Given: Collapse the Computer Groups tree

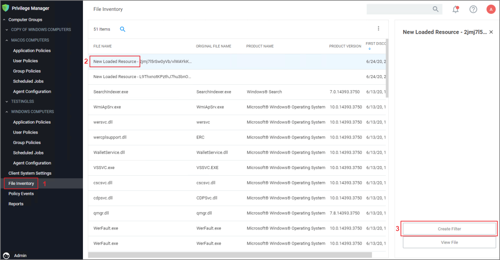Looking at the screenshot, I should tap(4, 20).
